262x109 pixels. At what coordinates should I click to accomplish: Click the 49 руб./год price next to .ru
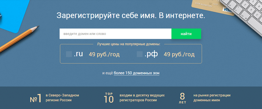(x=104, y=55)
